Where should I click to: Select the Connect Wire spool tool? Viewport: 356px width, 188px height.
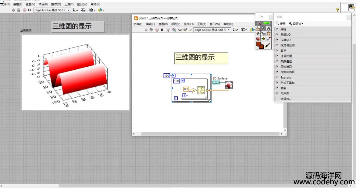click(x=258, y=33)
